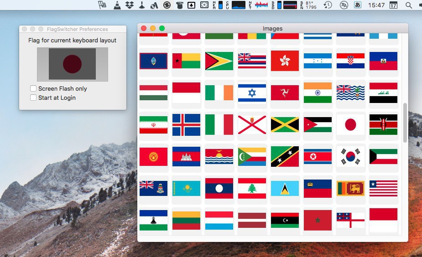Viewport: 422px width, 257px height.
Task: Select the India flag image
Action: (x=318, y=93)
